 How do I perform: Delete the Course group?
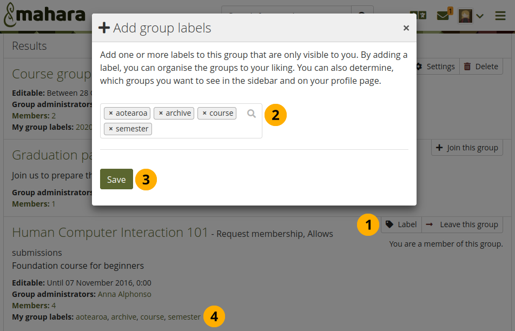click(x=481, y=67)
